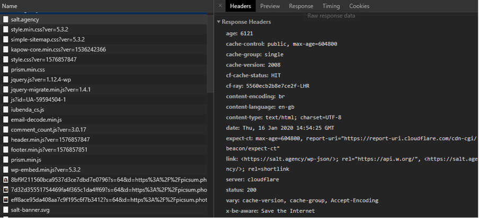Select header.min.js?ver=1576857847 request
This screenshot has width=479, height=218.
tap(103, 140)
